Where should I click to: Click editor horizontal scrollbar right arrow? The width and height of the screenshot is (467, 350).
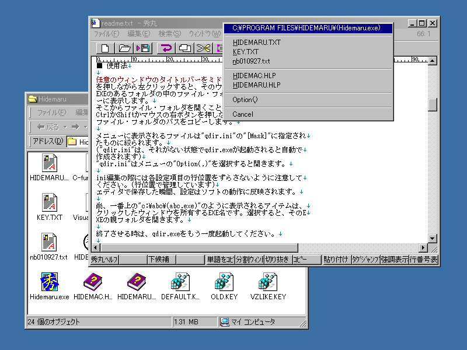click(423, 247)
